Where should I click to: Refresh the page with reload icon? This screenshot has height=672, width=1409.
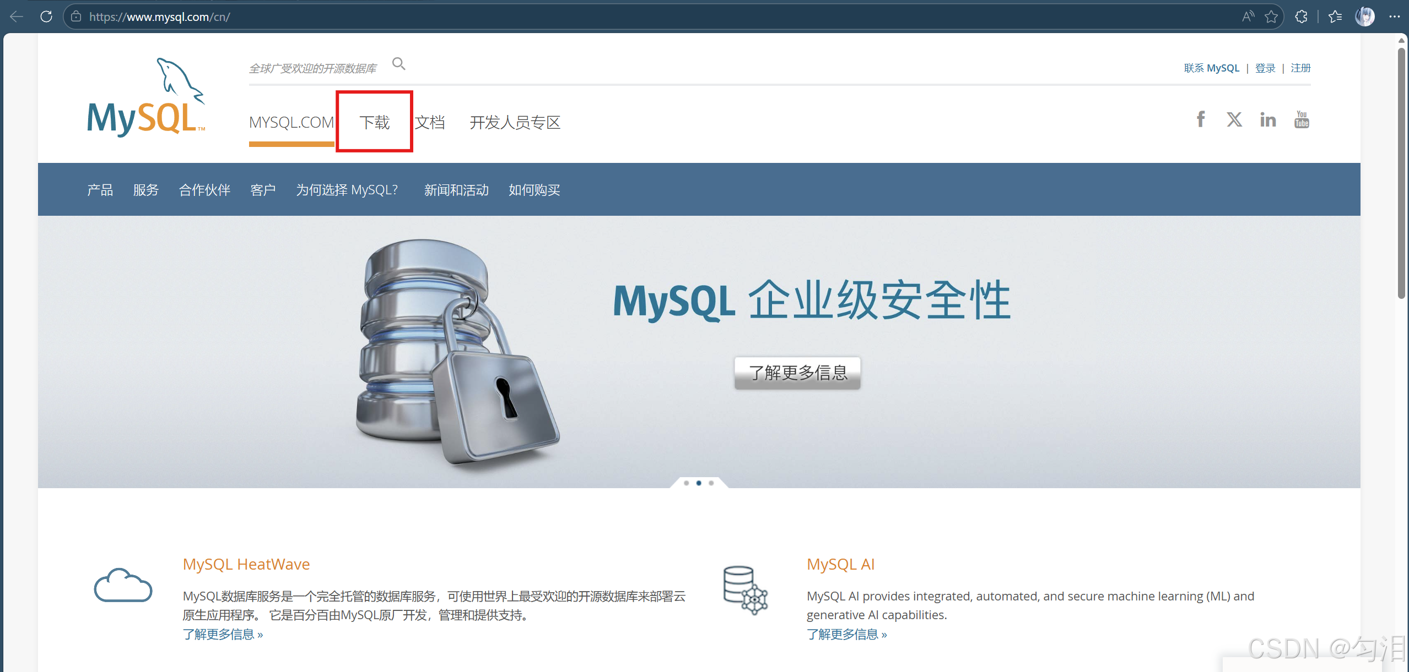(x=46, y=17)
